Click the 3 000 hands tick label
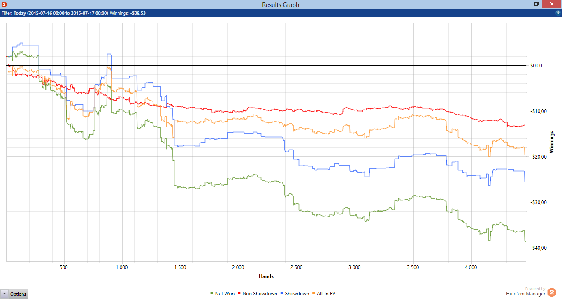 tap(354, 267)
